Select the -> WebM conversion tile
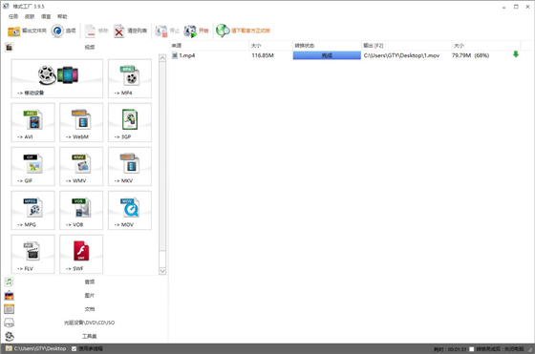This screenshot has width=535, height=354. [x=81, y=123]
